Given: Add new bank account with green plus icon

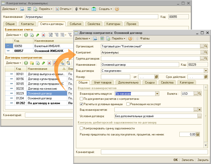Looking at the screenshot, I should (26, 35).
